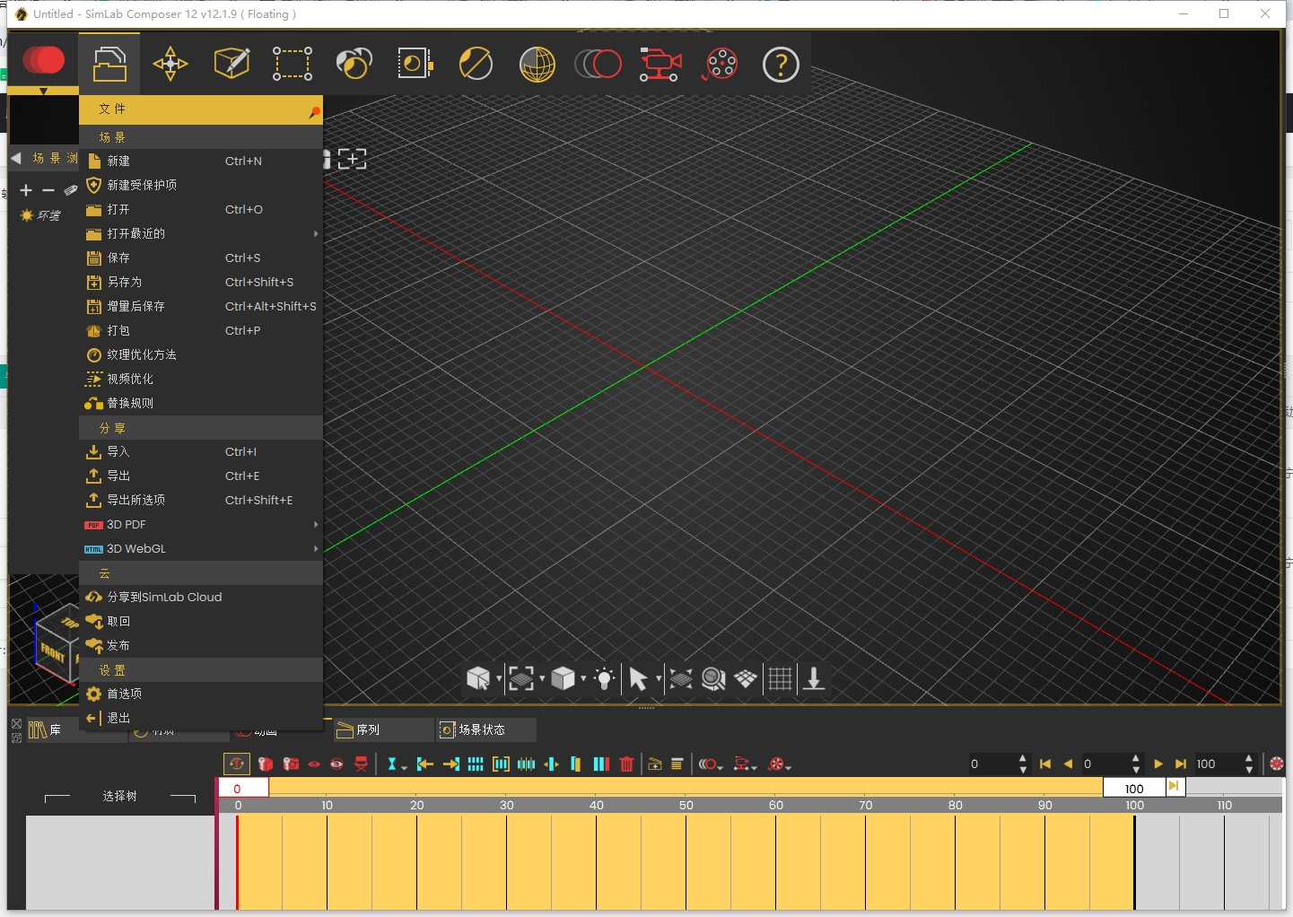1293x917 pixels.
Task: Click the plus icon in scene browser
Action: (x=26, y=190)
